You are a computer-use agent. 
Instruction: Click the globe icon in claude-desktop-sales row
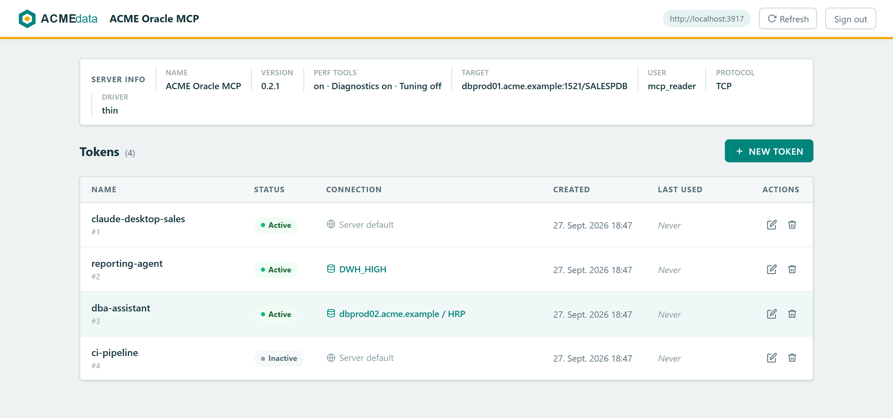coord(331,224)
